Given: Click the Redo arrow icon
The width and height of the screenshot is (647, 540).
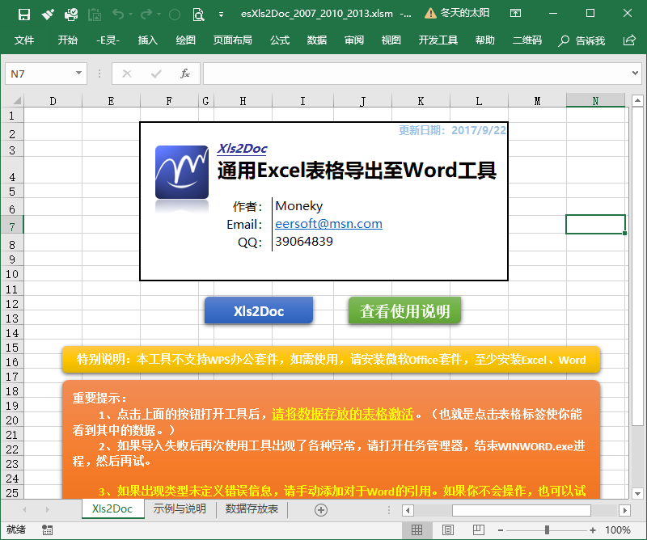Looking at the screenshot, I should pos(146,15).
